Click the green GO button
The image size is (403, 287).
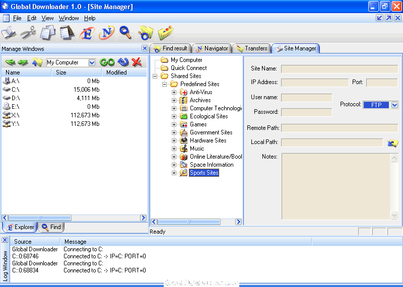click(x=107, y=62)
